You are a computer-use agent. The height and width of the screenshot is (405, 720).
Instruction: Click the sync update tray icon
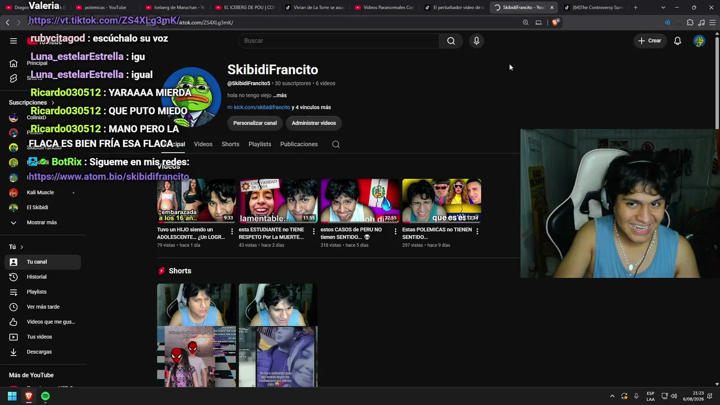pyautogui.click(x=624, y=396)
